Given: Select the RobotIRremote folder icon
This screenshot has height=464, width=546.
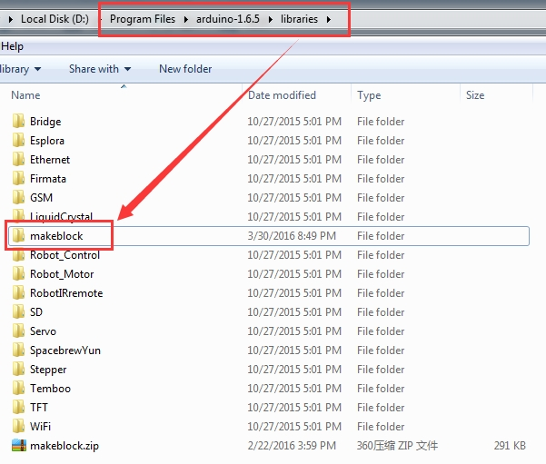Looking at the screenshot, I should pyautogui.click(x=18, y=292).
